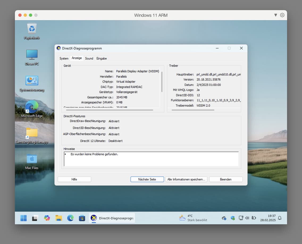Click the Gerät horizontal scrollbar
This screenshot has height=244, width=302.
coord(110,110)
